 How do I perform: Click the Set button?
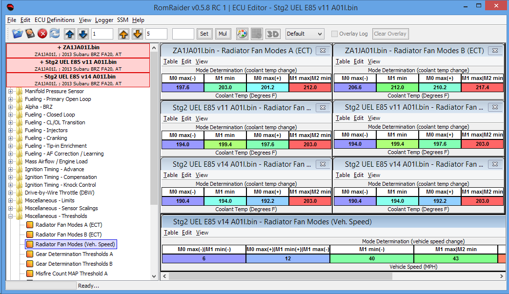tap(204, 34)
